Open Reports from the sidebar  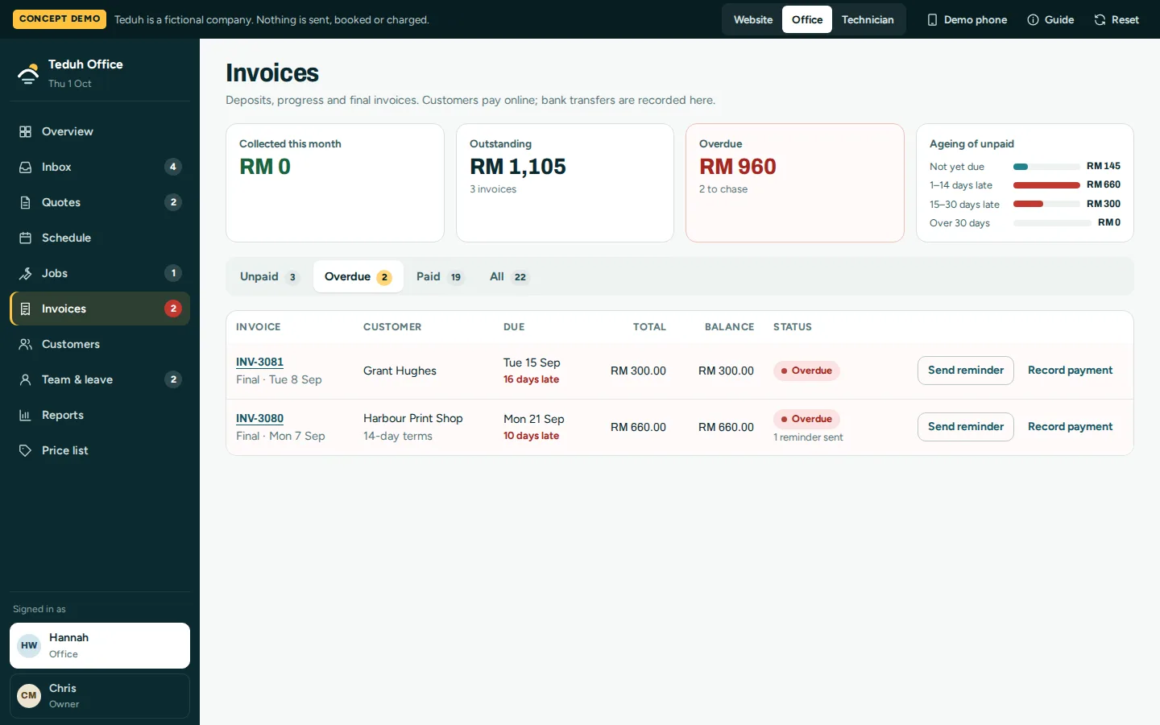tap(100, 415)
